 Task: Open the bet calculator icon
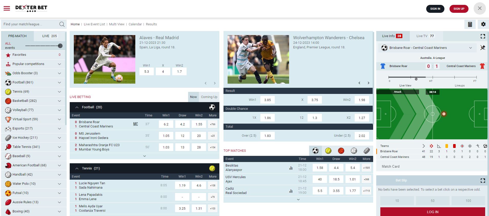tap(470, 24)
